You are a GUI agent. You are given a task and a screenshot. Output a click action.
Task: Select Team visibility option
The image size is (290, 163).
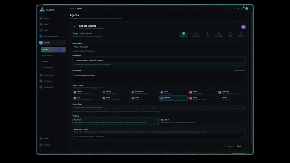coord(115,121)
